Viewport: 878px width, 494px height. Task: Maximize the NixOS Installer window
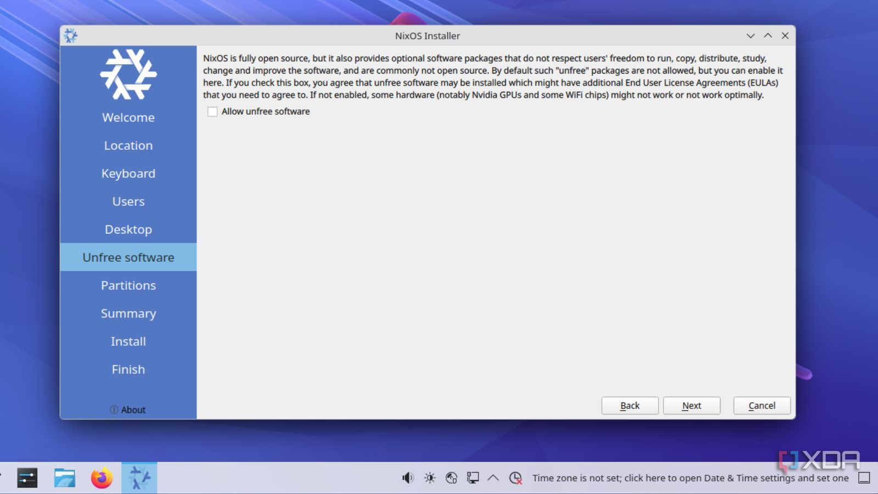pyautogui.click(x=768, y=36)
